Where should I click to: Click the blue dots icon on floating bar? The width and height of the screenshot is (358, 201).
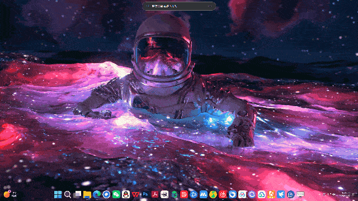(148, 6)
